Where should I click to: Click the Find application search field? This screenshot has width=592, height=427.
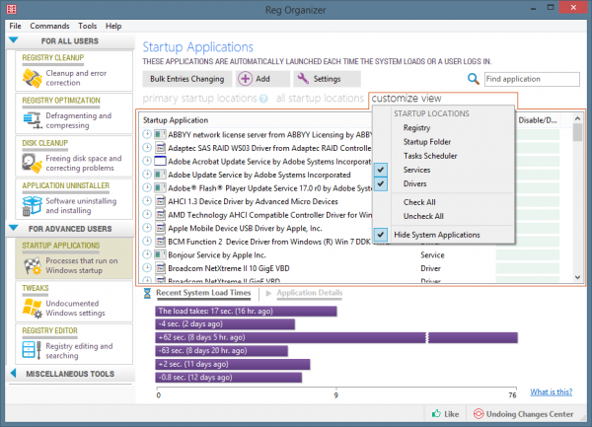532,79
